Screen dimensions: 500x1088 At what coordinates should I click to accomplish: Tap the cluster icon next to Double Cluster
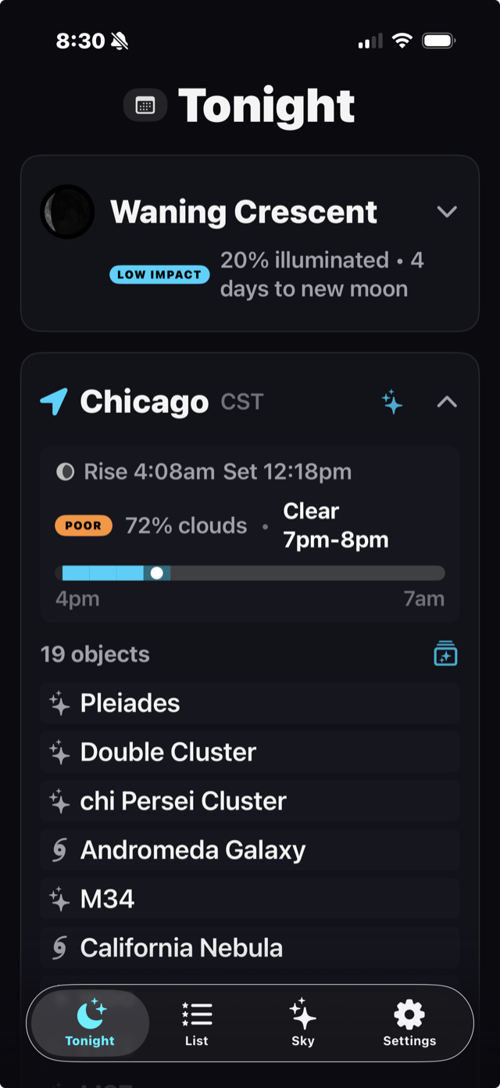pos(58,752)
